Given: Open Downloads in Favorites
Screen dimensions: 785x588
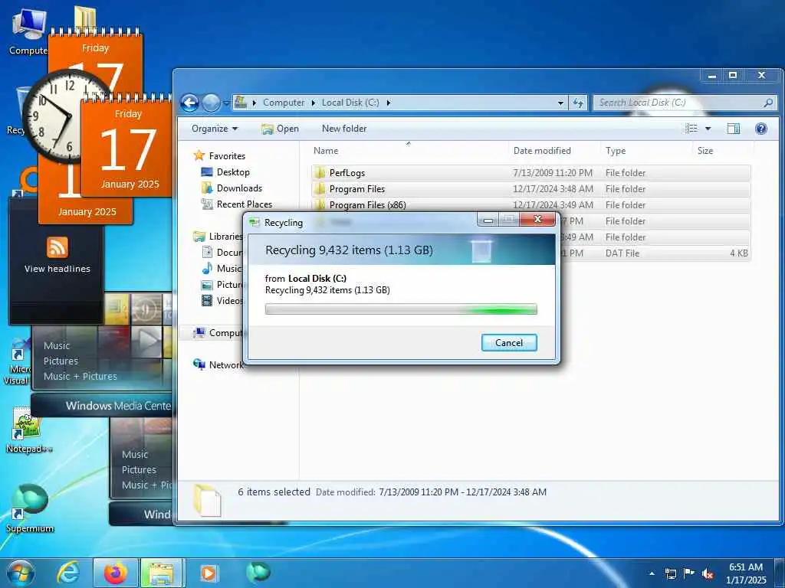Looking at the screenshot, I should coord(232,188).
